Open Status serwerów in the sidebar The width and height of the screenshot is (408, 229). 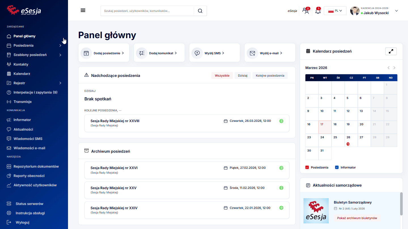click(x=29, y=204)
